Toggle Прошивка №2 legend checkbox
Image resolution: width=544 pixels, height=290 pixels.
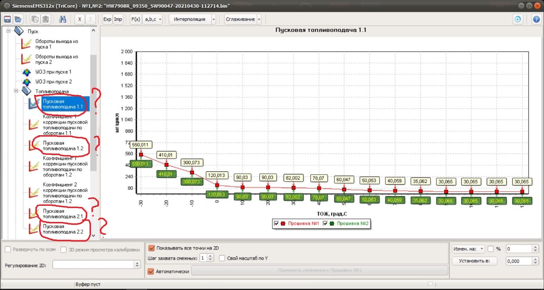pos(326,223)
